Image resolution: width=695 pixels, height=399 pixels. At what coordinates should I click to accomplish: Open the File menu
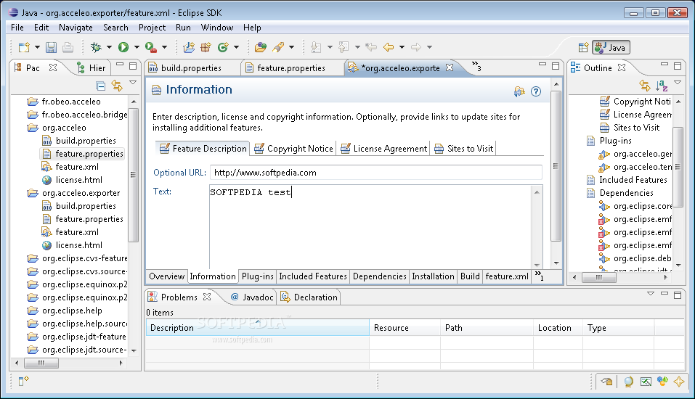(17, 28)
